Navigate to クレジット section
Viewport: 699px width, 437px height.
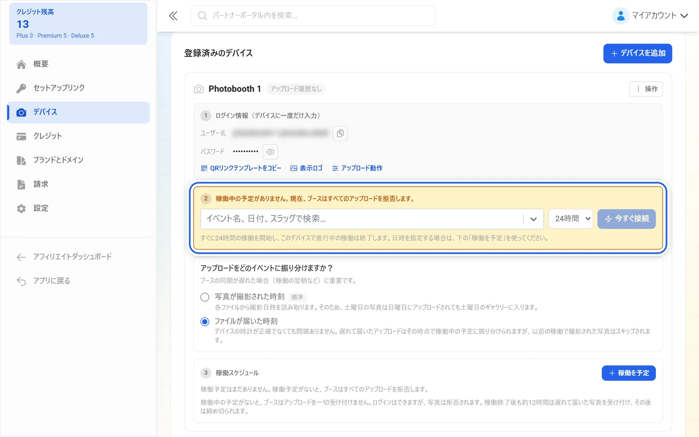pos(79,136)
